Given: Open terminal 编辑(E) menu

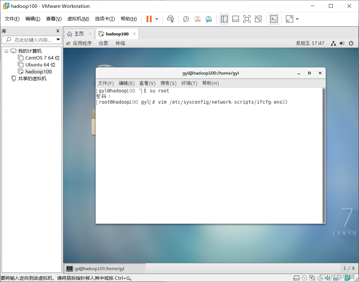Looking at the screenshot, I should pyautogui.click(x=126, y=83).
